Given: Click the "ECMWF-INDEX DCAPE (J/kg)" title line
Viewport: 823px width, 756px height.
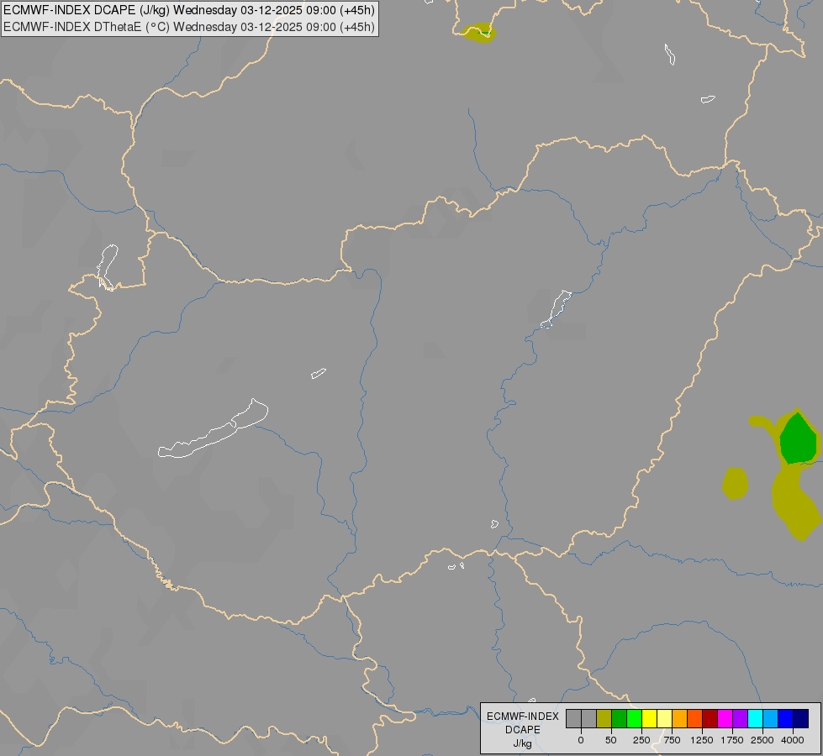Looking at the screenshot, I should [189, 10].
